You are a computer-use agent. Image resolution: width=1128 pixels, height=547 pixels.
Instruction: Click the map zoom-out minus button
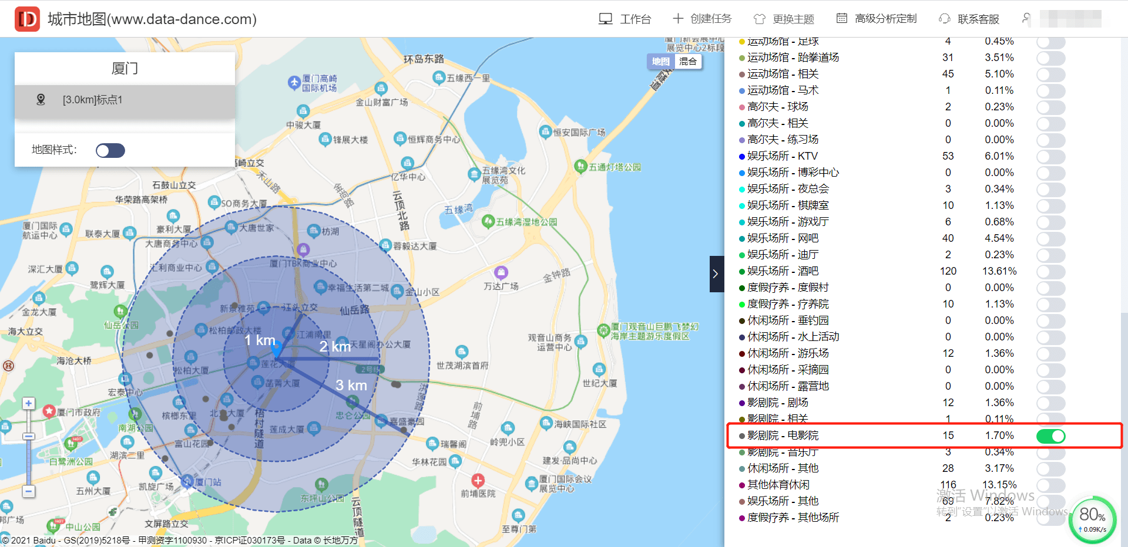[29, 491]
